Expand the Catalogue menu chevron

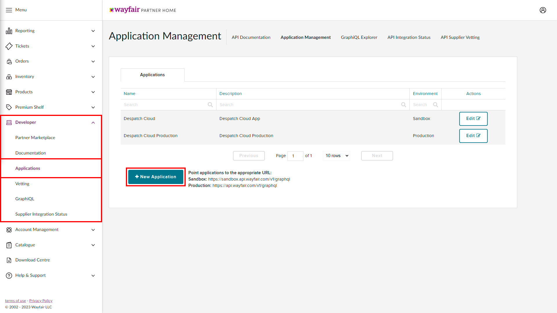pyautogui.click(x=93, y=245)
